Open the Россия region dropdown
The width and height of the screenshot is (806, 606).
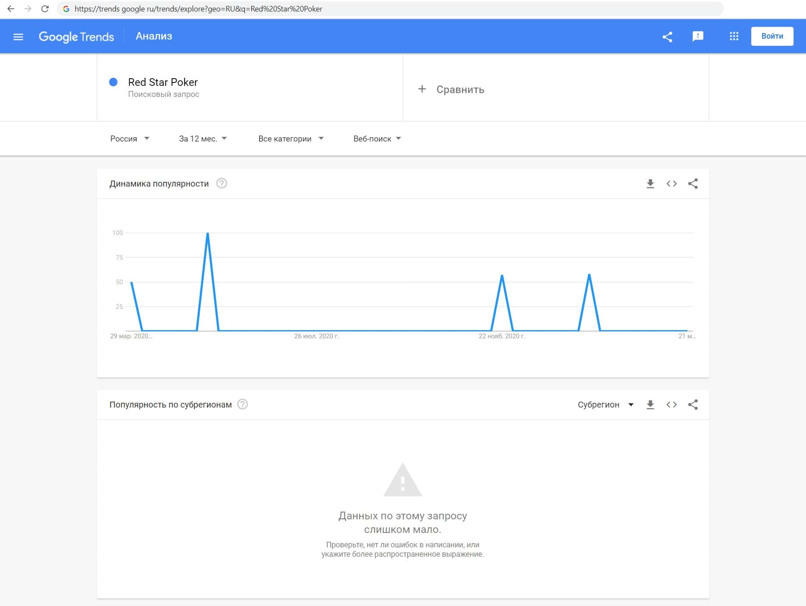click(x=130, y=139)
